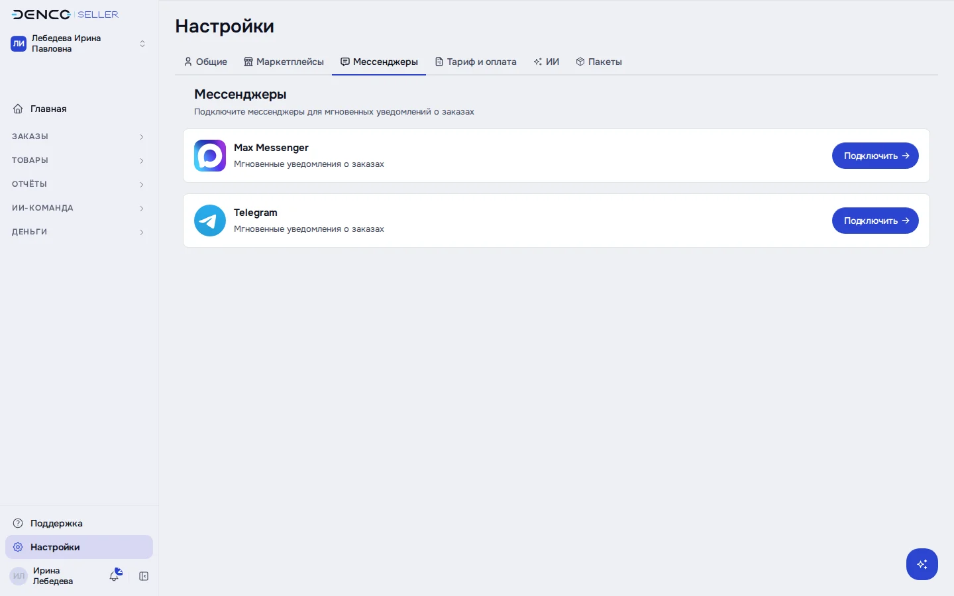Click the Max Messenger title text
This screenshot has height=596, width=954.
pos(271,148)
